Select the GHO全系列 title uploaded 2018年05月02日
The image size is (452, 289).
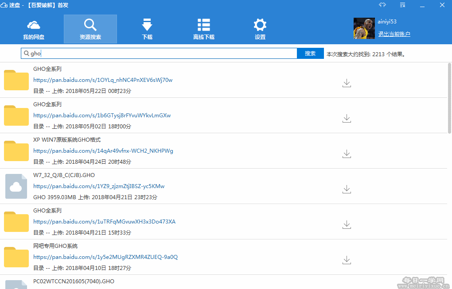(47, 104)
